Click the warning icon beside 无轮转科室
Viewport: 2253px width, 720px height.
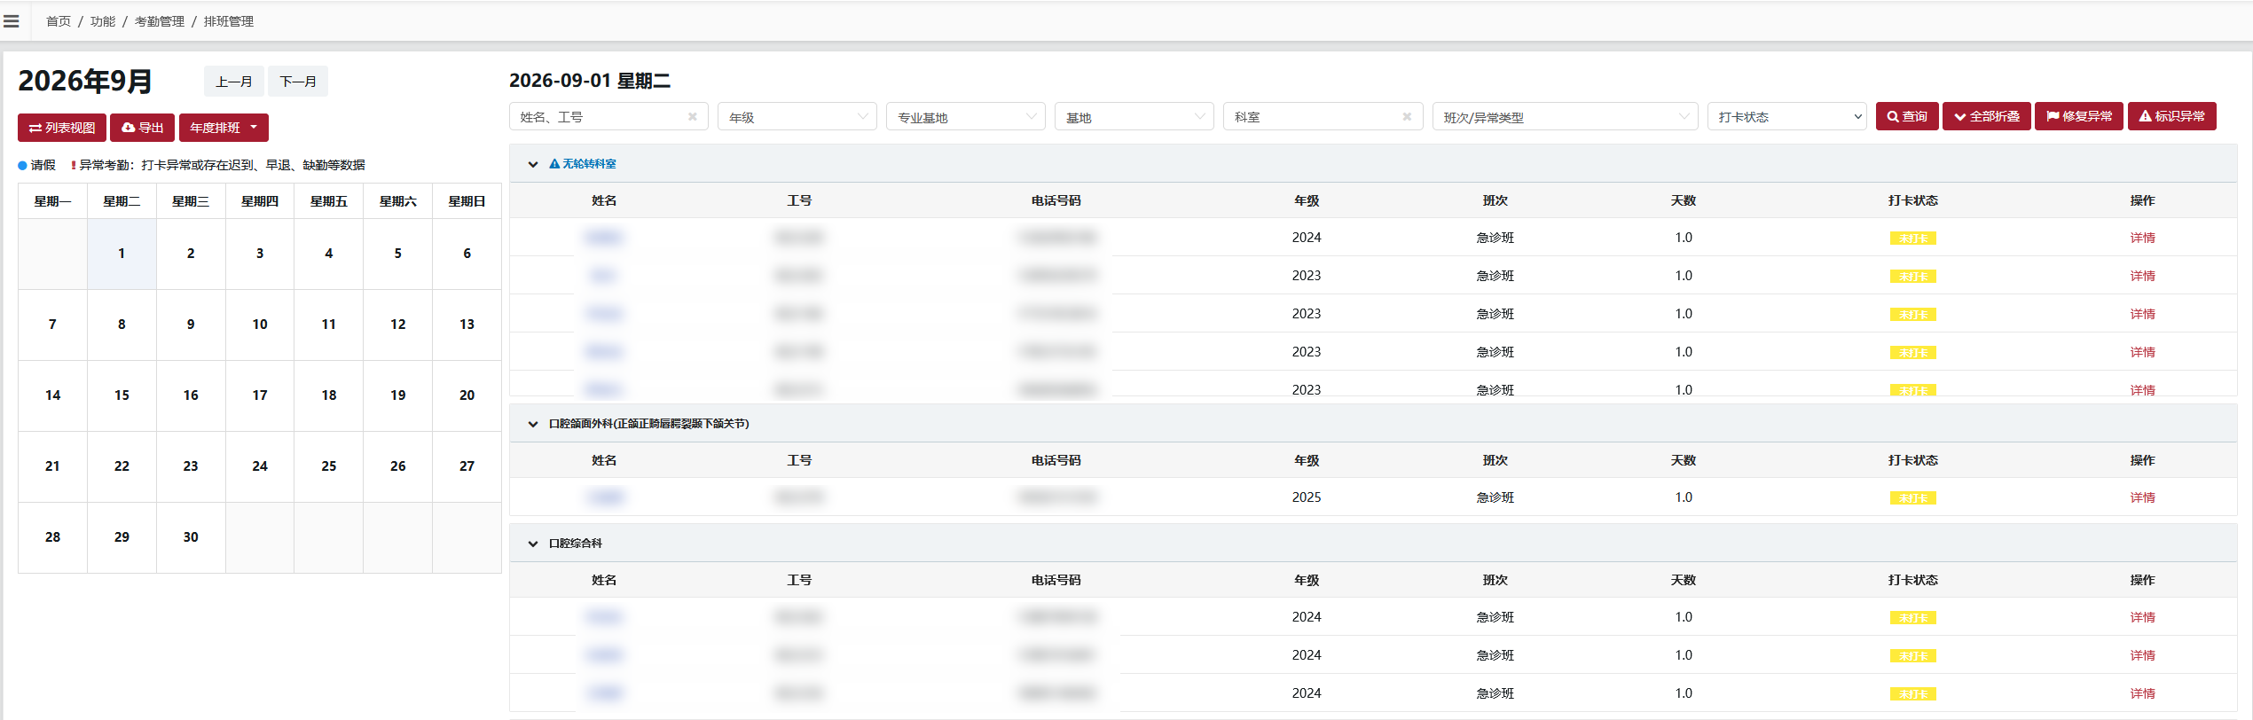coord(554,164)
